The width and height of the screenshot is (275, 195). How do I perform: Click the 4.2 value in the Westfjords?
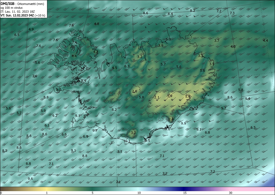(x=96, y=52)
